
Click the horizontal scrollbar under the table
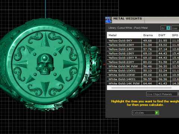[x=141, y=88]
